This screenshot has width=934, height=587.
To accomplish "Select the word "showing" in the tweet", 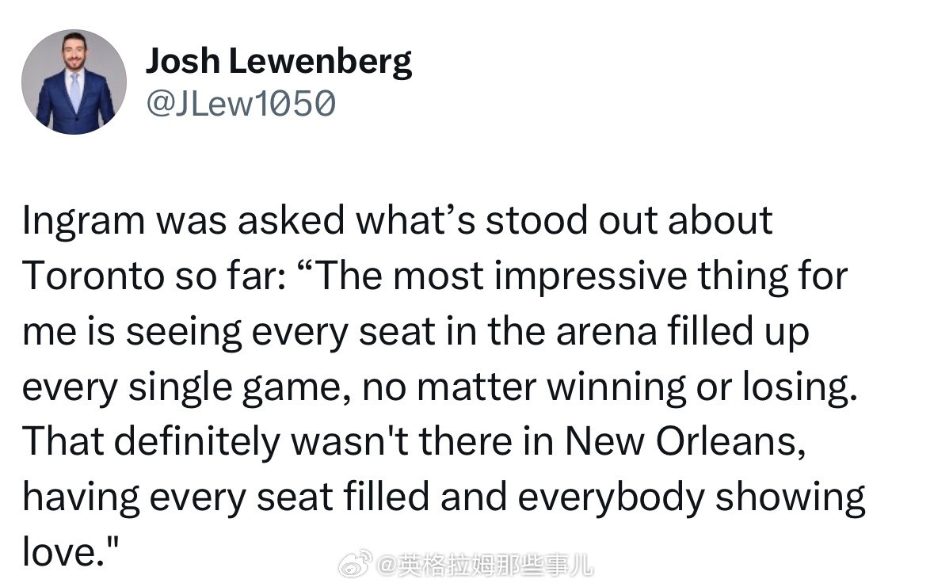I will pyautogui.click(x=790, y=498).
